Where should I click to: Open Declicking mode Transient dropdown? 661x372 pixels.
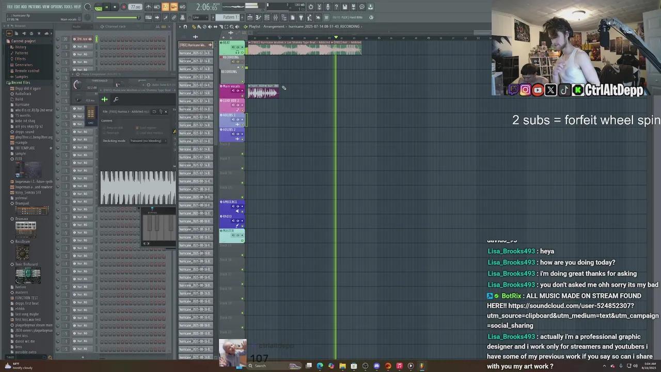point(148,141)
